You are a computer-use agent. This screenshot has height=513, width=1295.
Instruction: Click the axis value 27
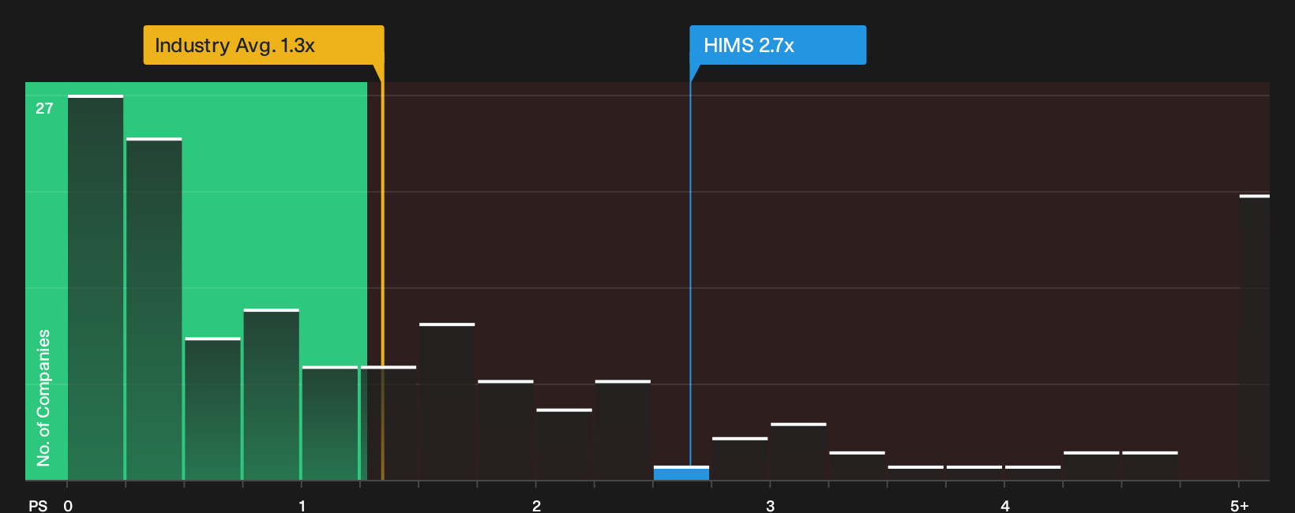(44, 109)
